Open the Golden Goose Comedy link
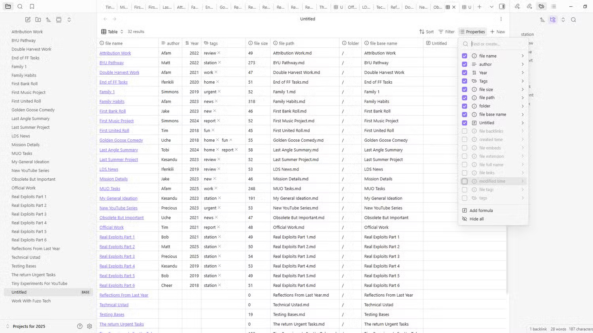593x333 pixels. pos(121,140)
